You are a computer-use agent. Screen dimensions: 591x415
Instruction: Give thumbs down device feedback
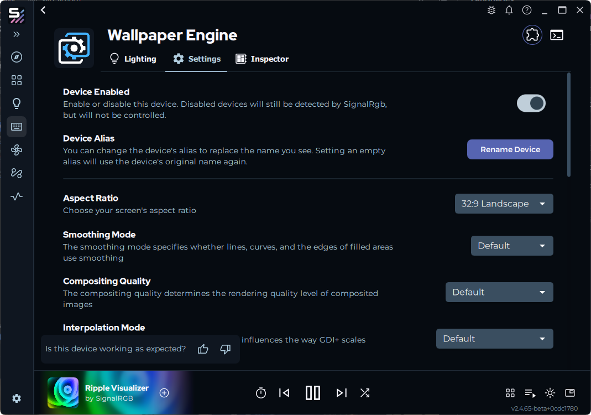click(x=226, y=349)
